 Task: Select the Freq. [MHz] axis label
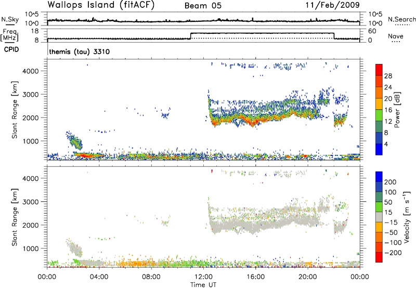pos(10,35)
